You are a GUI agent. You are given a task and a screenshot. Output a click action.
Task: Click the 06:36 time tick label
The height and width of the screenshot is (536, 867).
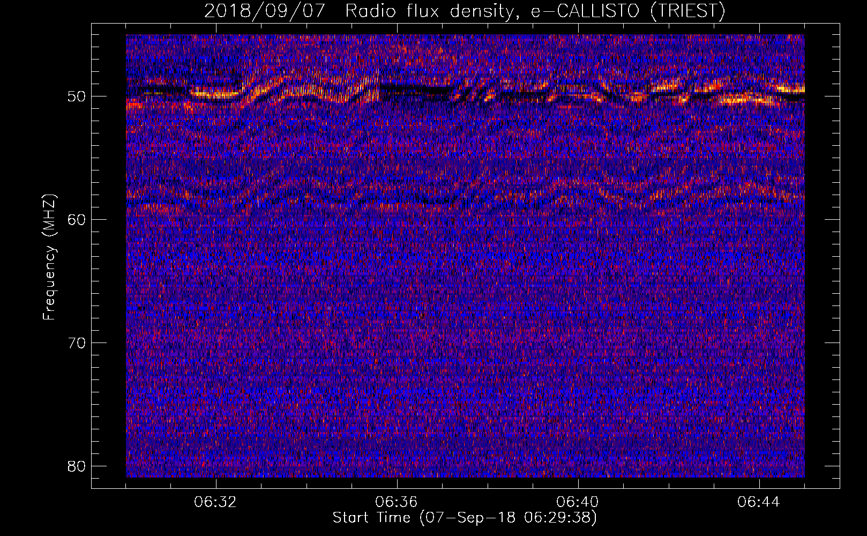tap(397, 502)
